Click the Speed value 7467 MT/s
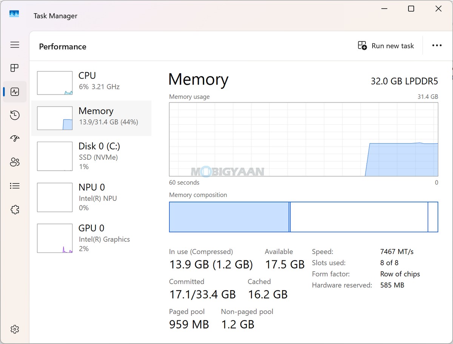453x344 pixels. tap(397, 252)
